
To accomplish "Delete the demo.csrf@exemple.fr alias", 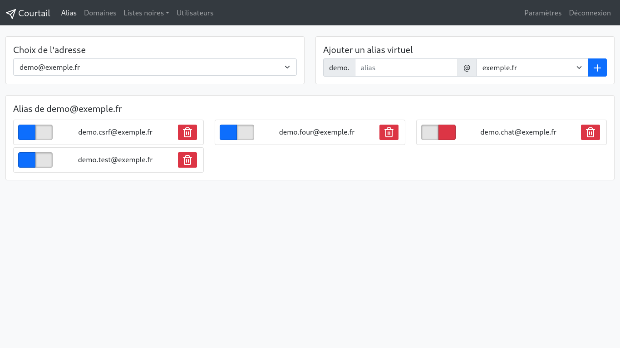I will pos(187,132).
